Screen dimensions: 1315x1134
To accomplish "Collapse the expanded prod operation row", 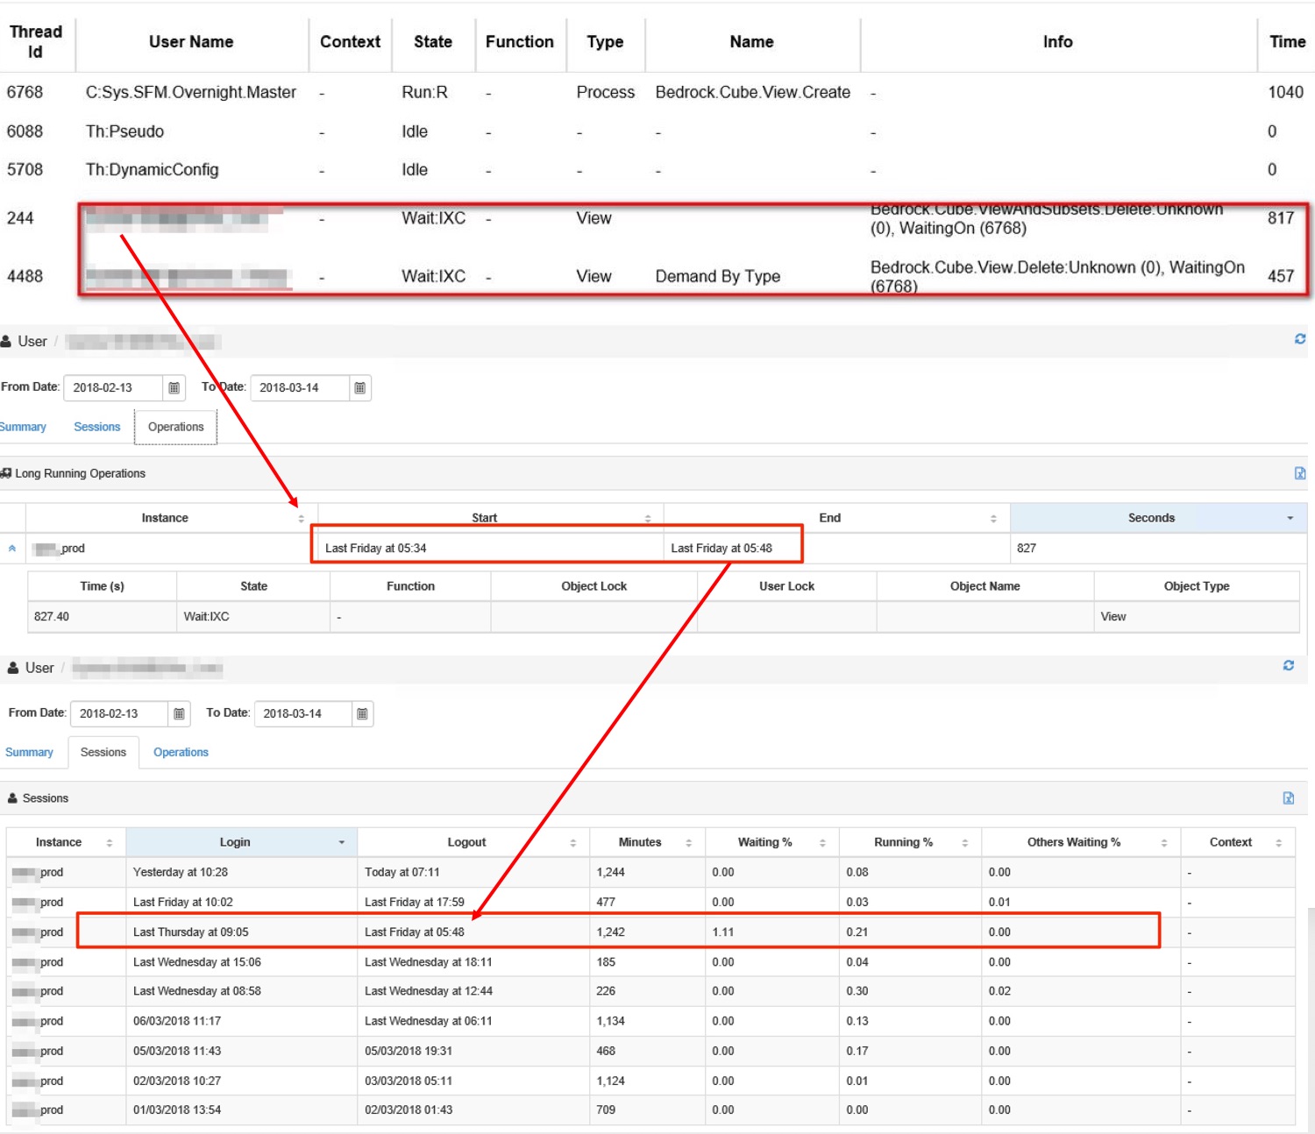I will (x=12, y=549).
